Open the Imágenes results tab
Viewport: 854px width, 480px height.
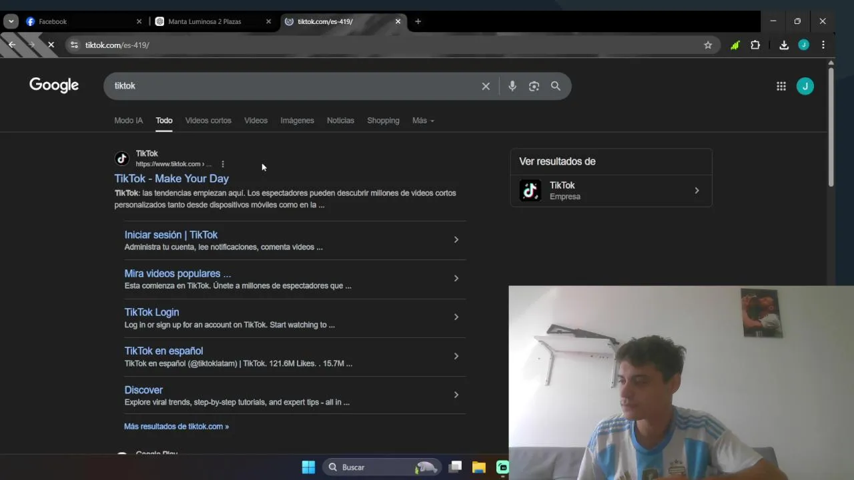(x=297, y=121)
